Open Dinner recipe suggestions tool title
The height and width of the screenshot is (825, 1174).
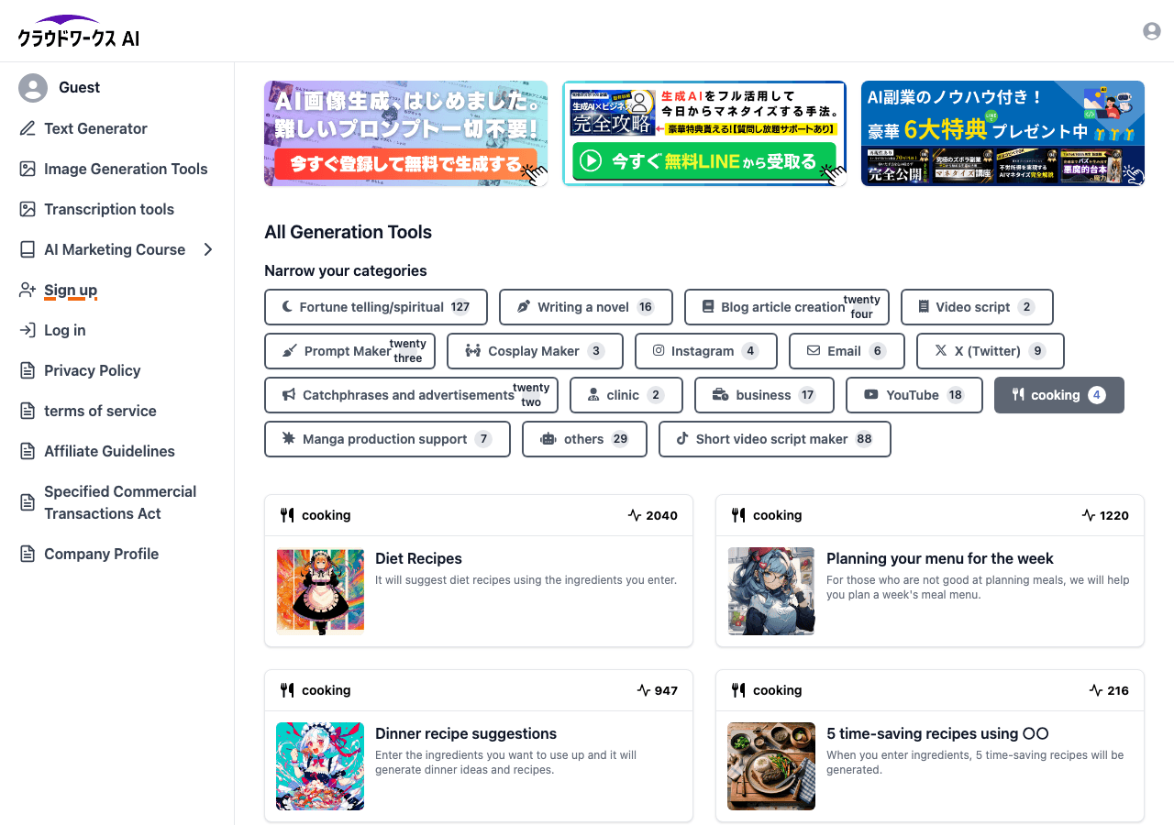pos(466,733)
